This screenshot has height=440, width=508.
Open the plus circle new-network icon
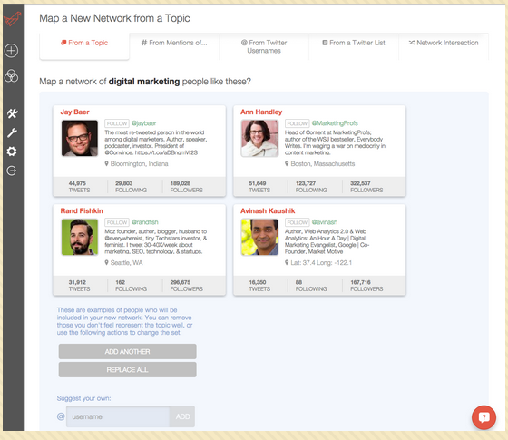11,51
